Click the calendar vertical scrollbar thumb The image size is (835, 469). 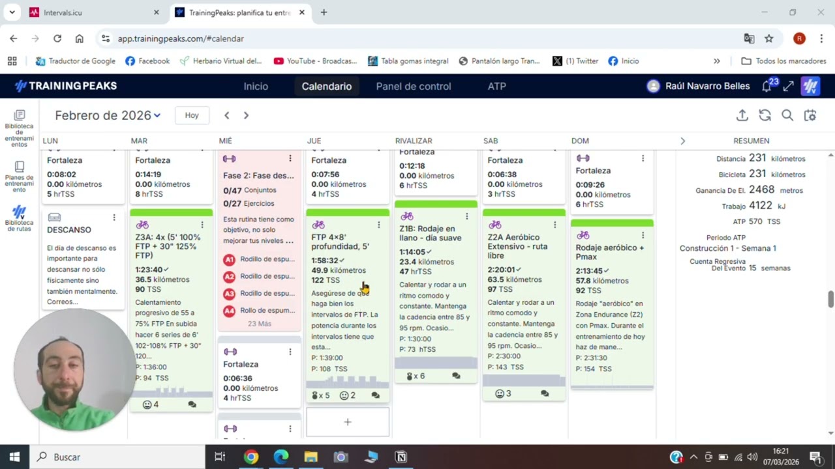click(830, 300)
